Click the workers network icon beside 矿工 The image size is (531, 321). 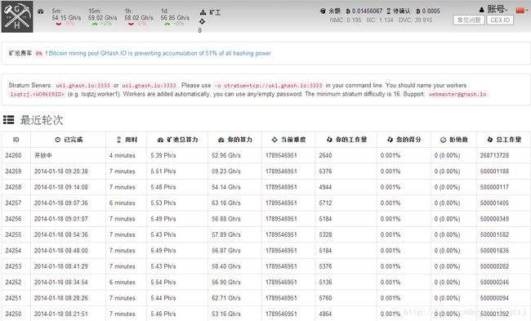[203, 12]
